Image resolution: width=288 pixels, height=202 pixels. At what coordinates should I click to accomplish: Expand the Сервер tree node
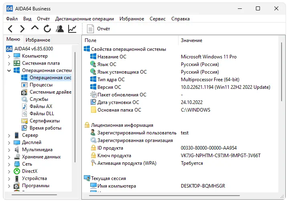[9, 135]
